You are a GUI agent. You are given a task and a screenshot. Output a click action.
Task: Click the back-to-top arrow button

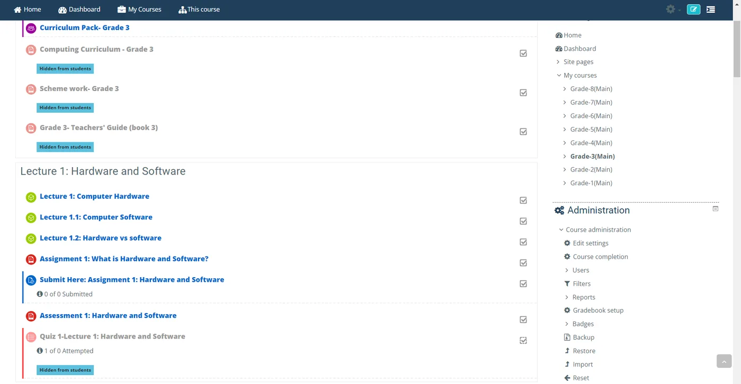click(x=724, y=361)
